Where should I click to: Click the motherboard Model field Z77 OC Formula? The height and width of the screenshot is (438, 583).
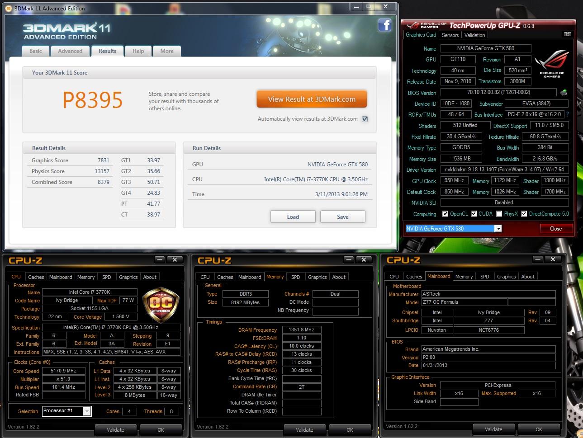[464, 302]
